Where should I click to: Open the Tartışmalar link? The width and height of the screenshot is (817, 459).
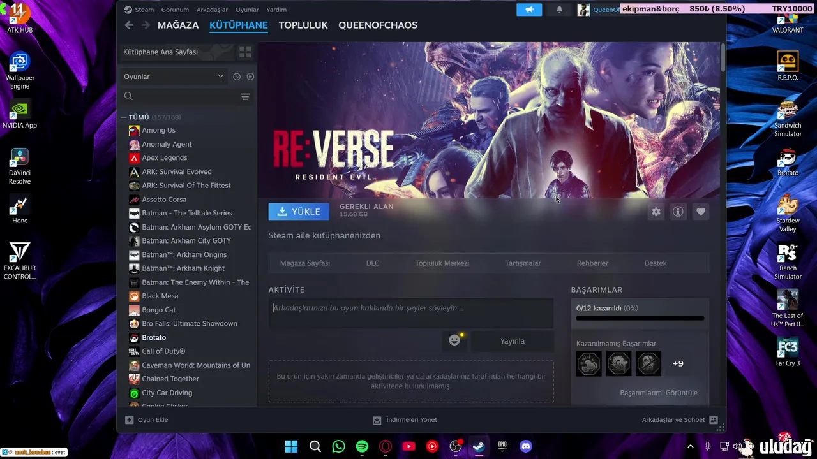coord(523,263)
